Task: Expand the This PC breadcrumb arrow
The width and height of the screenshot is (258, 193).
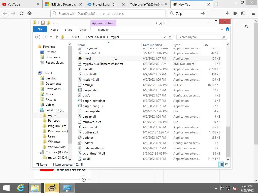Action: 83,37
